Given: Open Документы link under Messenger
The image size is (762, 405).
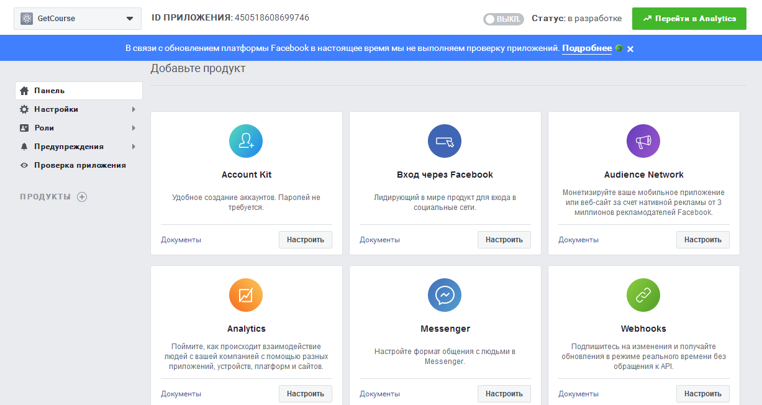Looking at the screenshot, I should coord(379,394).
